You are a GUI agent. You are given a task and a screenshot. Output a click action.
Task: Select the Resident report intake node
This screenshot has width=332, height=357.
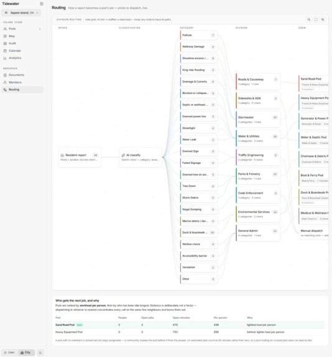80,158
